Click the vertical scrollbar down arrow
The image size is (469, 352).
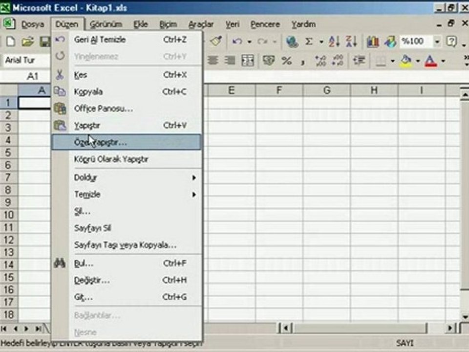coord(465,317)
